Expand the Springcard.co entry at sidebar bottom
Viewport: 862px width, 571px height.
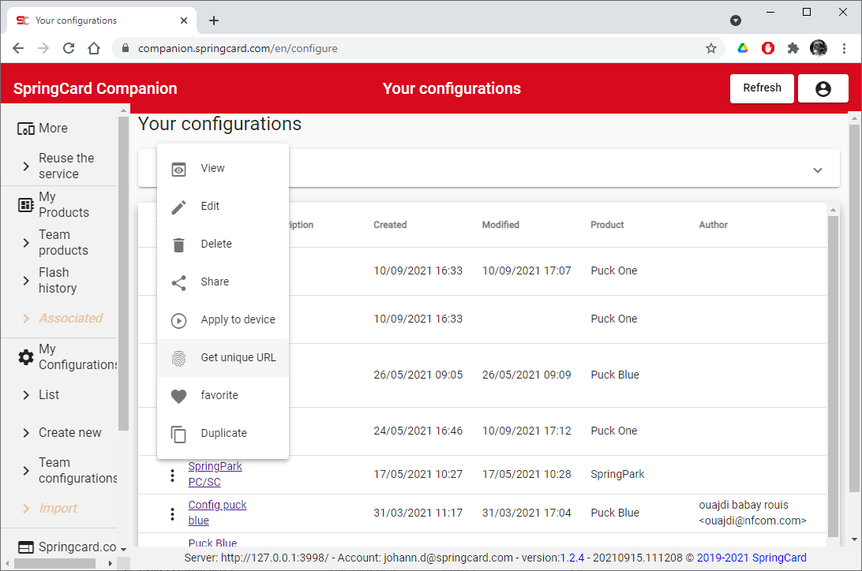pos(76,547)
